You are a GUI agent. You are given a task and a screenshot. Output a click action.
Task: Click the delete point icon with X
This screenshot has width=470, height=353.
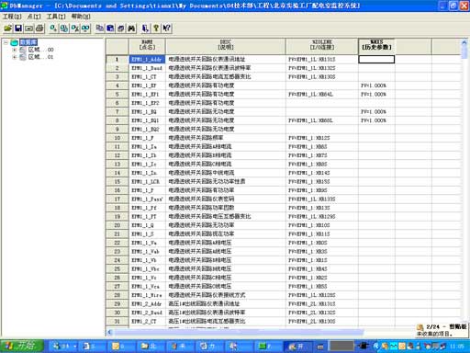pyautogui.click(x=74, y=28)
